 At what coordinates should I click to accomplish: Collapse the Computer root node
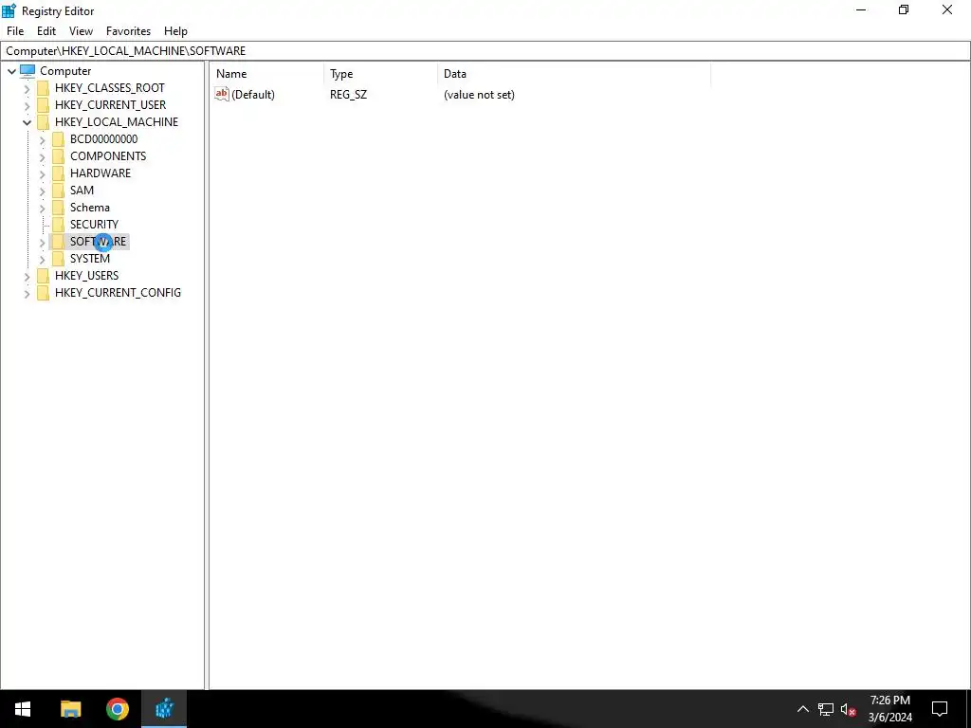11,71
